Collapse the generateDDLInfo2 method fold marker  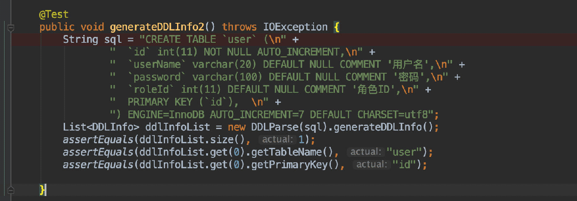click(x=11, y=28)
